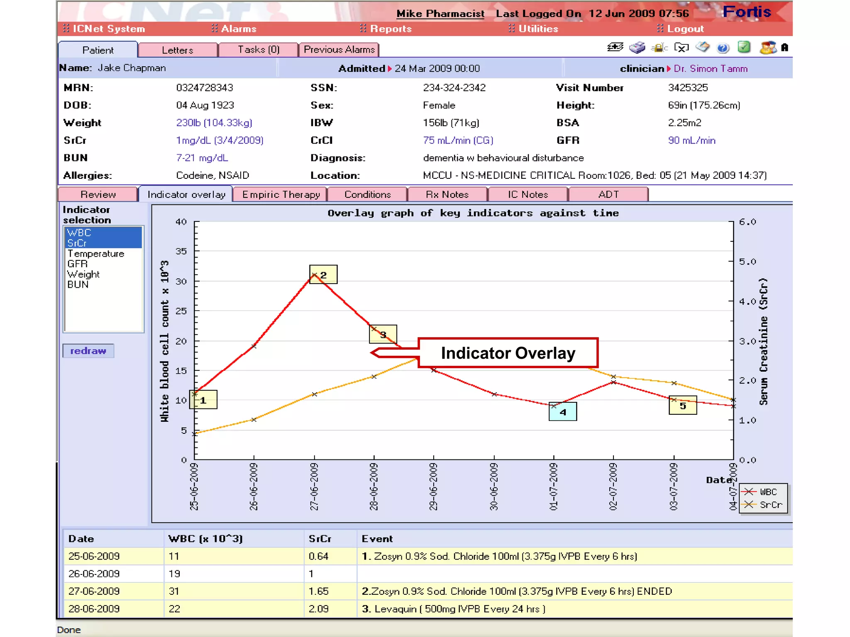Click the Zosyn ENDED event row
This screenshot has height=637, width=850.
click(575, 591)
